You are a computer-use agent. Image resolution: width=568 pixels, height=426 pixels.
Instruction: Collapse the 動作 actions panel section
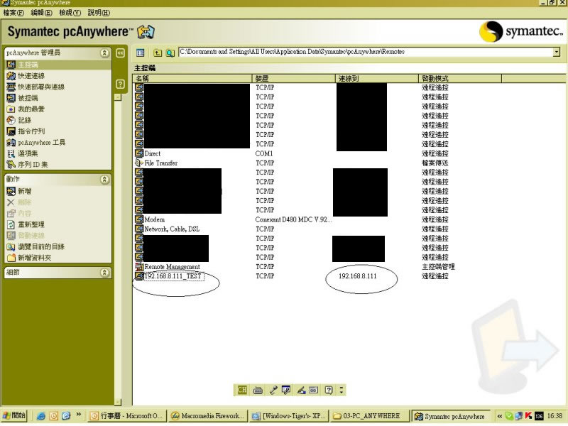point(104,180)
